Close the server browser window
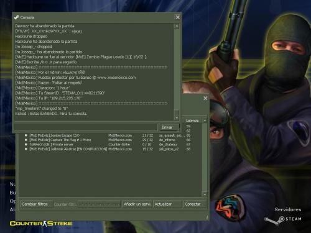The image size is (311, 233). [205, 98]
